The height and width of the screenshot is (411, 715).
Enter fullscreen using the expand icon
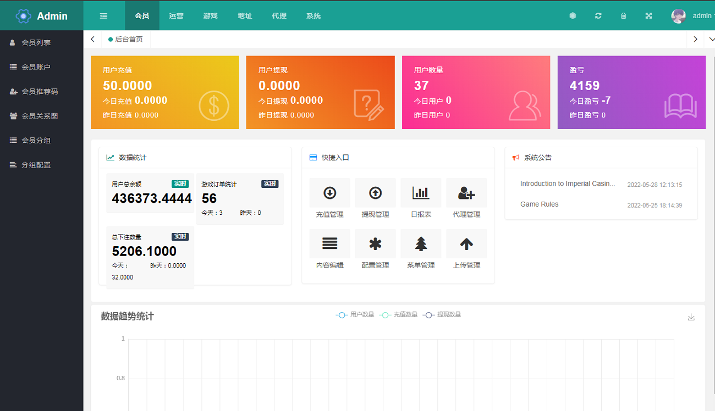[x=648, y=16]
